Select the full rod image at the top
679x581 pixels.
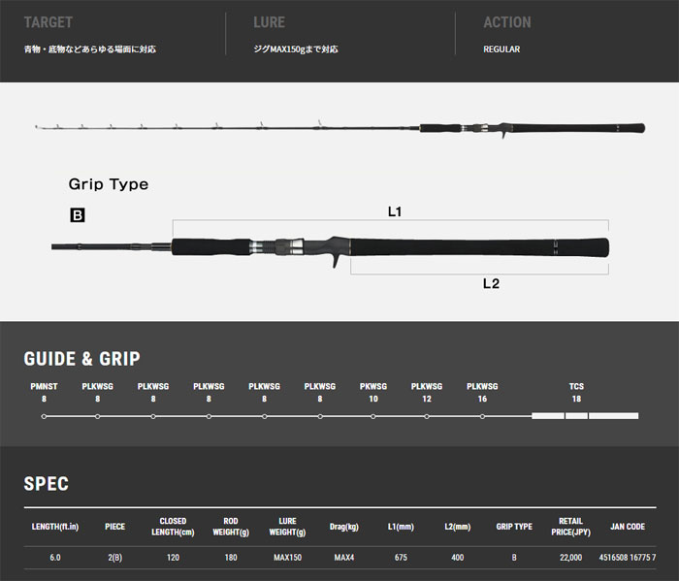[x=339, y=128]
